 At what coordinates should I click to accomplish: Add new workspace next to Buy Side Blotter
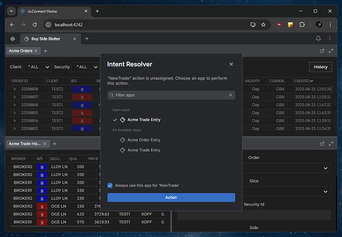coord(87,39)
